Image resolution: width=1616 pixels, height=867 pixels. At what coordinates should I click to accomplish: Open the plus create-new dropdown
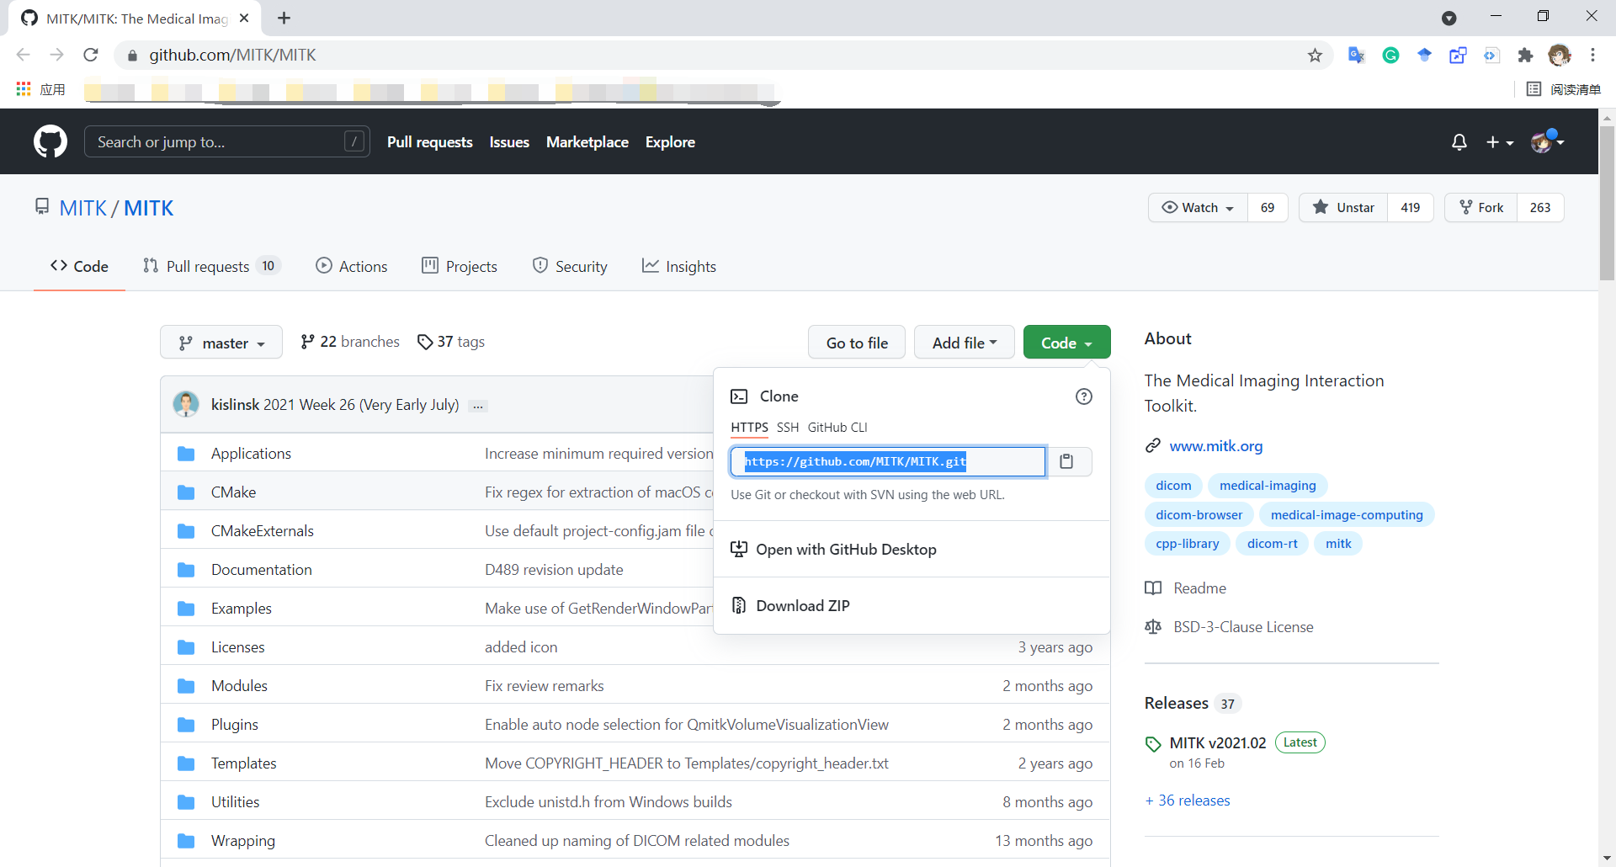point(1500,142)
